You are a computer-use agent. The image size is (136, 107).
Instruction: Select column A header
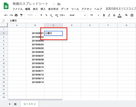coord(17,25)
